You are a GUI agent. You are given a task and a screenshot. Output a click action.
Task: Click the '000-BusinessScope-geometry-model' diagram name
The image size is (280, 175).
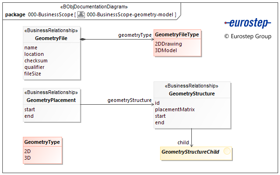(x=130, y=14)
